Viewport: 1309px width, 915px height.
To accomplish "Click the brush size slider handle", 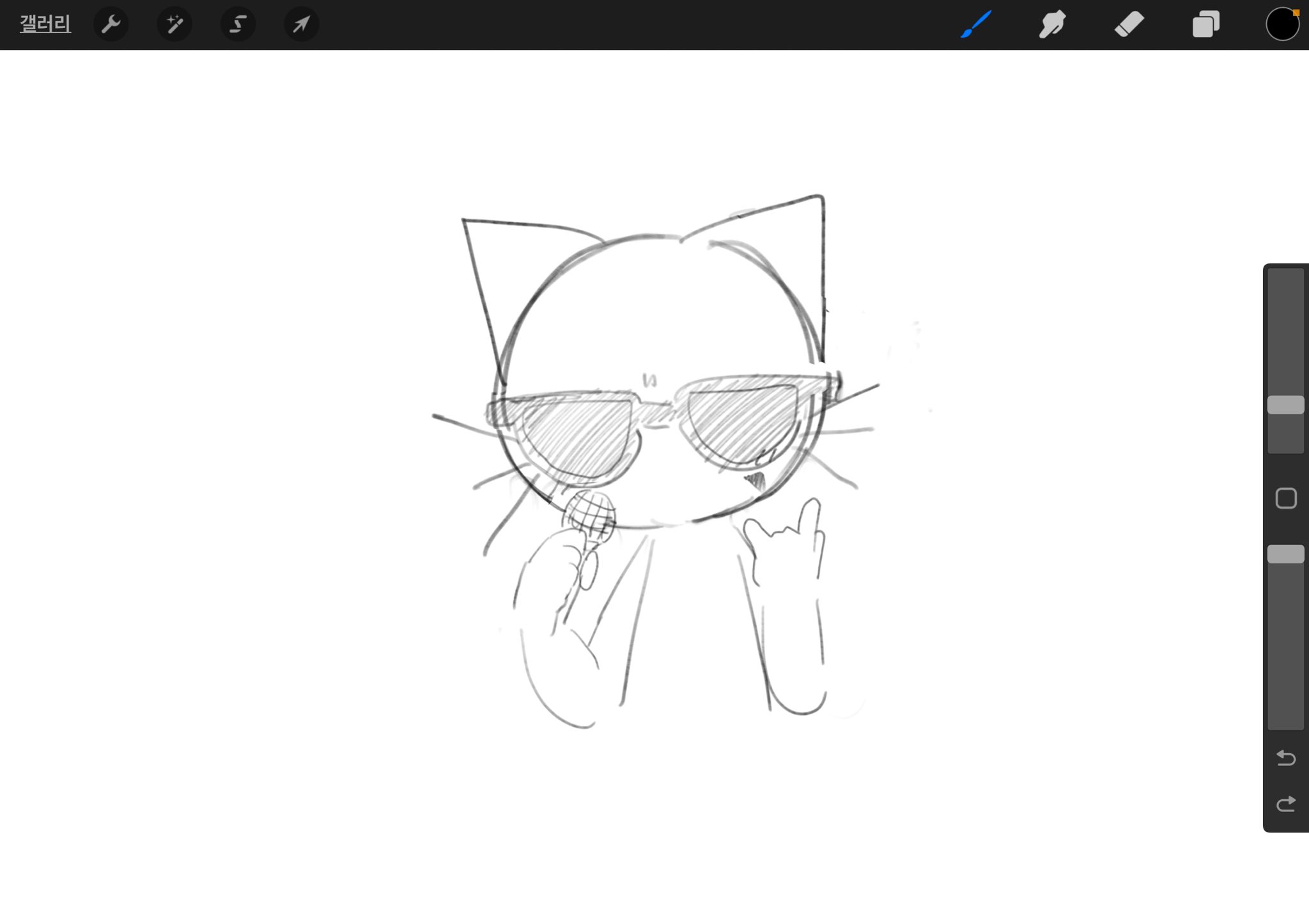I will (x=1285, y=405).
